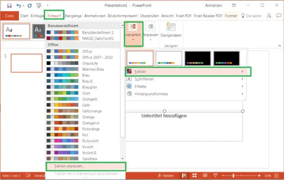Open Notizen pane from status bar
284x180 pixels.
pyautogui.click(x=166, y=176)
